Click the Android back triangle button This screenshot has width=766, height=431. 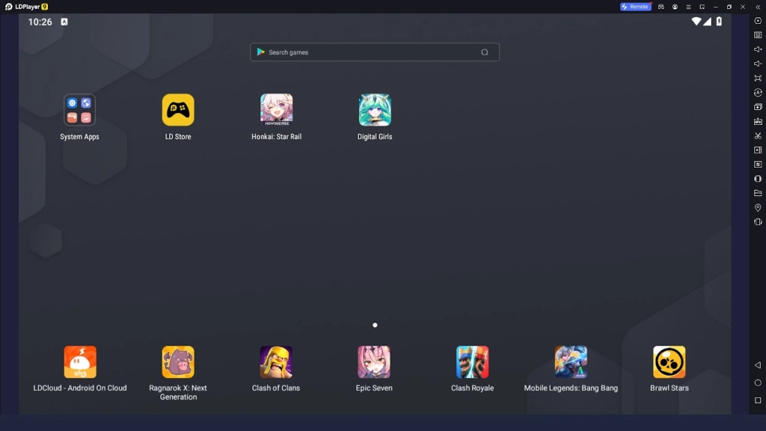758,365
